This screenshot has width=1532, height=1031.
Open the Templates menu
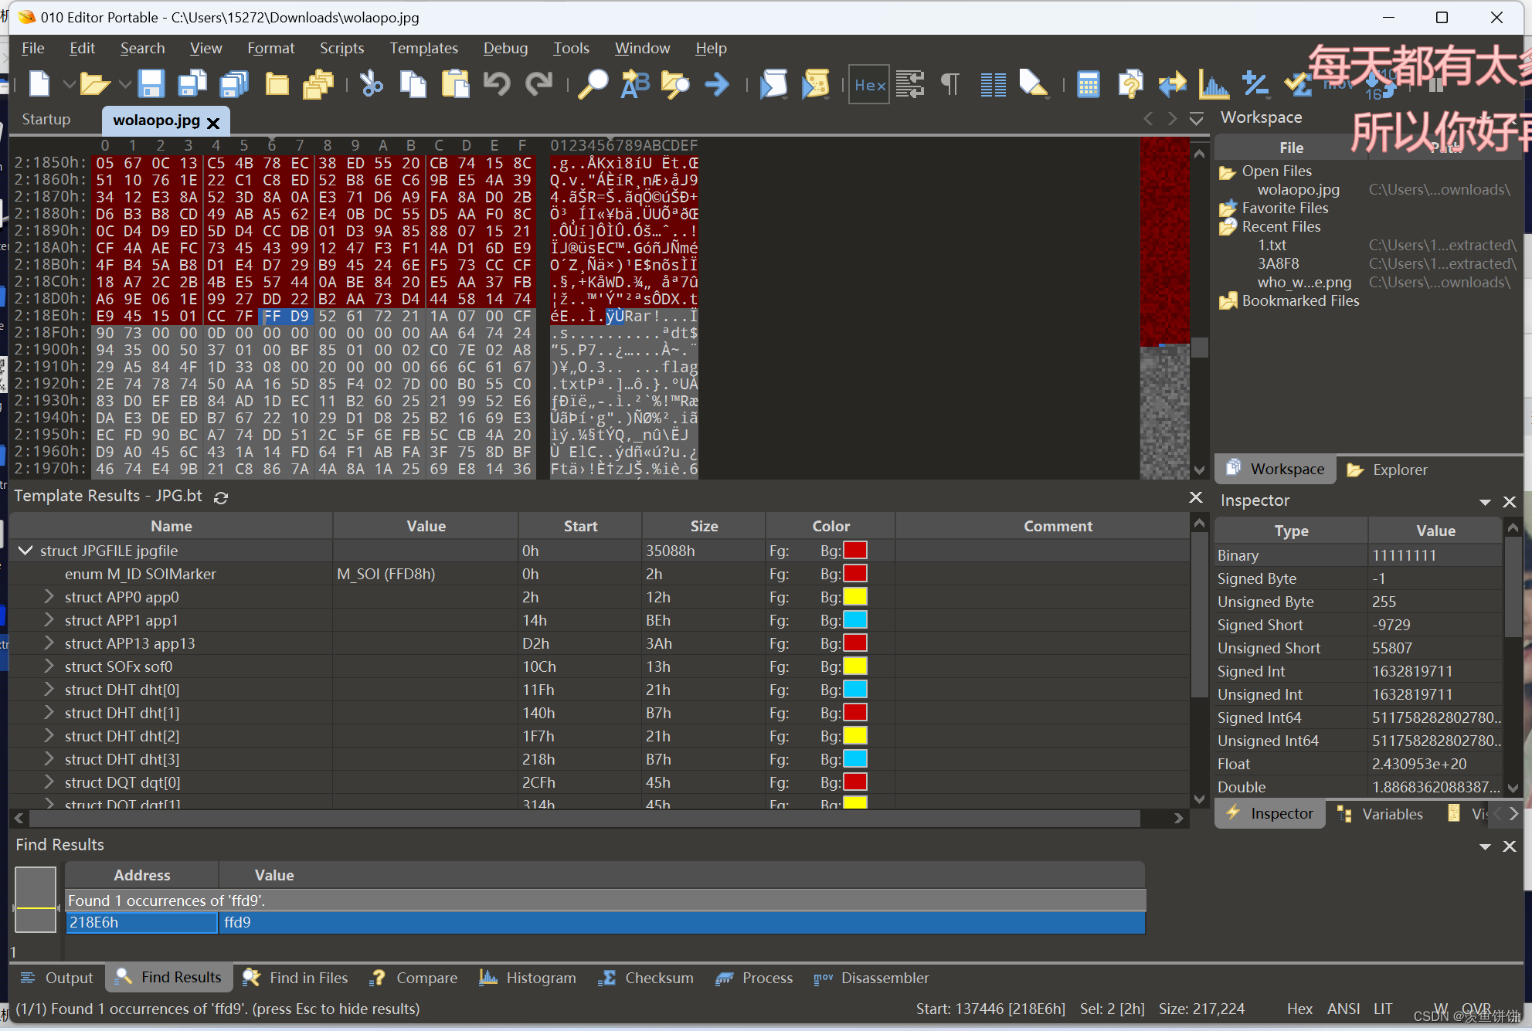423,48
